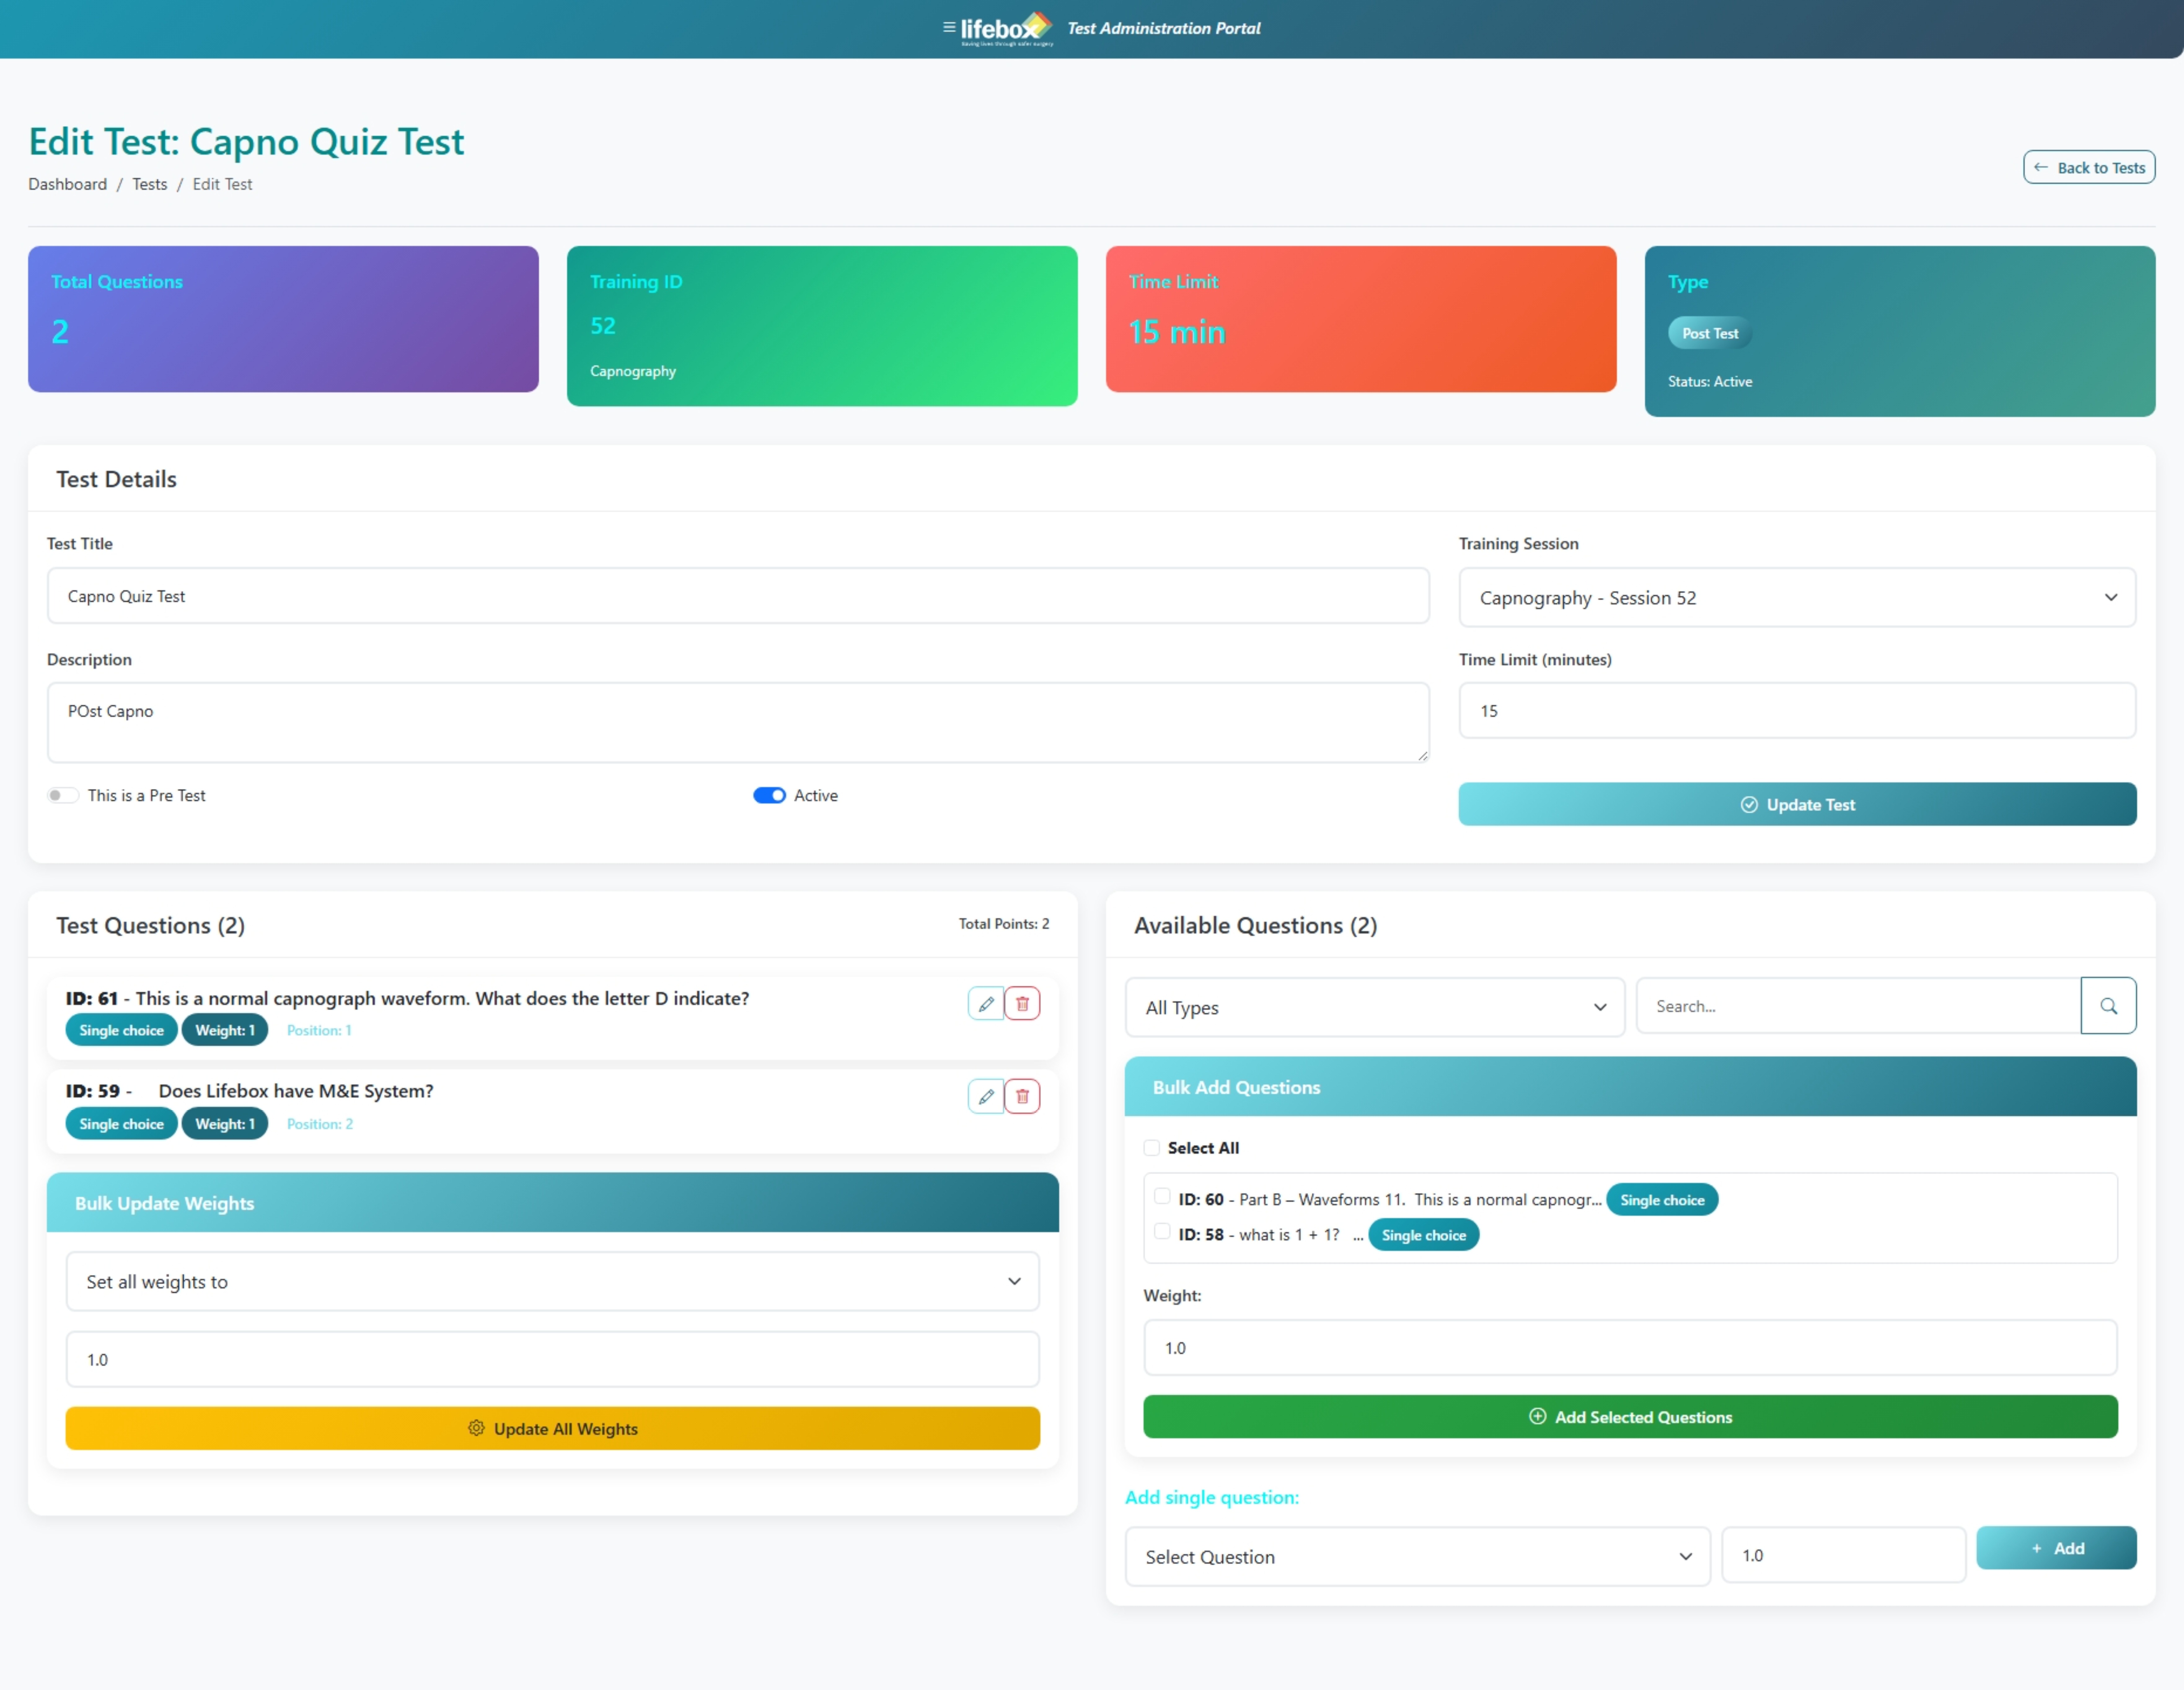Turn off the Active switch
This screenshot has height=1690, width=2184.
(x=769, y=795)
